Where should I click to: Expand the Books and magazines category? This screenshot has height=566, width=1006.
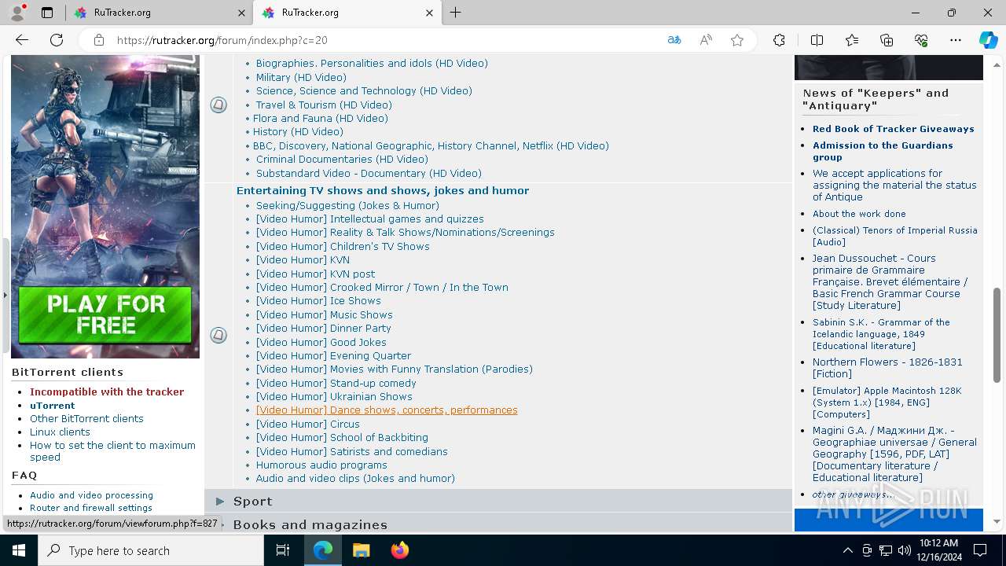tap(310, 524)
